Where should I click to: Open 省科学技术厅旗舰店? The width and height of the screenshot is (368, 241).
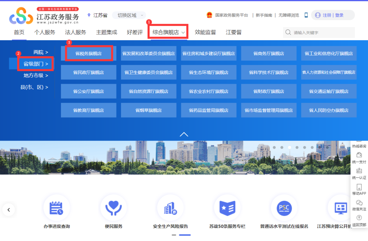(x=269, y=73)
